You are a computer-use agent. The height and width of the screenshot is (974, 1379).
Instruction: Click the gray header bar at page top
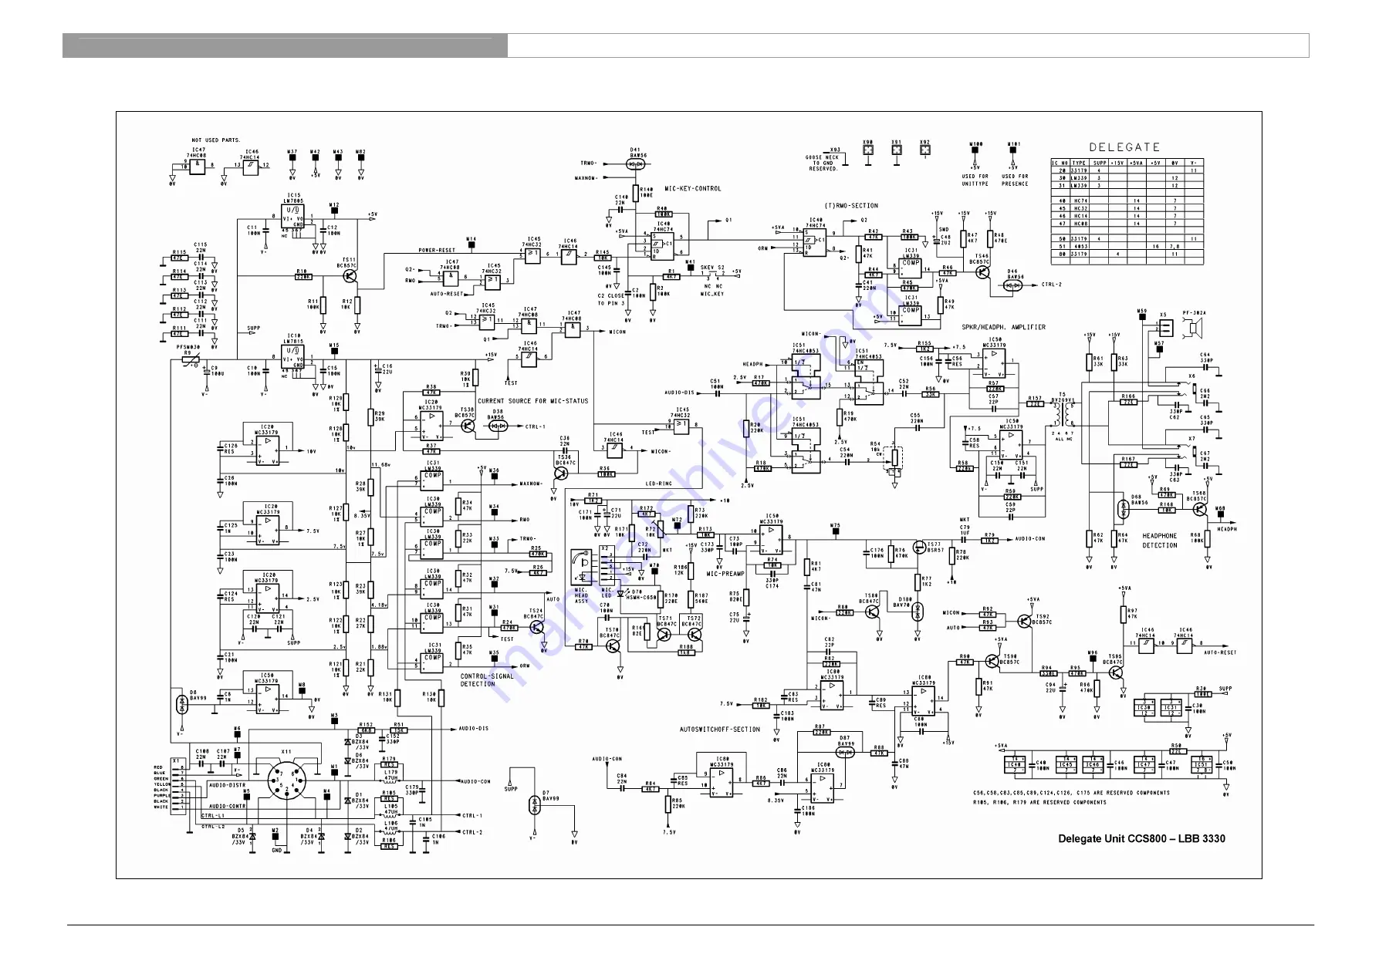285,45
